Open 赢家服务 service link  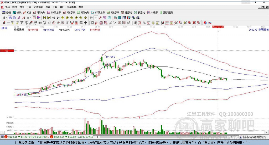166,13
